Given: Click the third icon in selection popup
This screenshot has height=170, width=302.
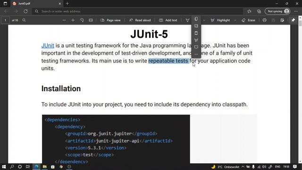Looking at the screenshot, I should coord(196,33).
